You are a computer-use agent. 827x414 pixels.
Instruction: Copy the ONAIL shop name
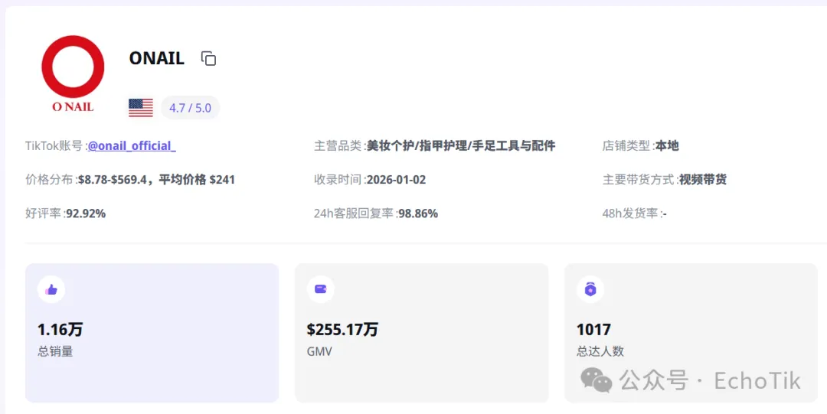coord(208,58)
